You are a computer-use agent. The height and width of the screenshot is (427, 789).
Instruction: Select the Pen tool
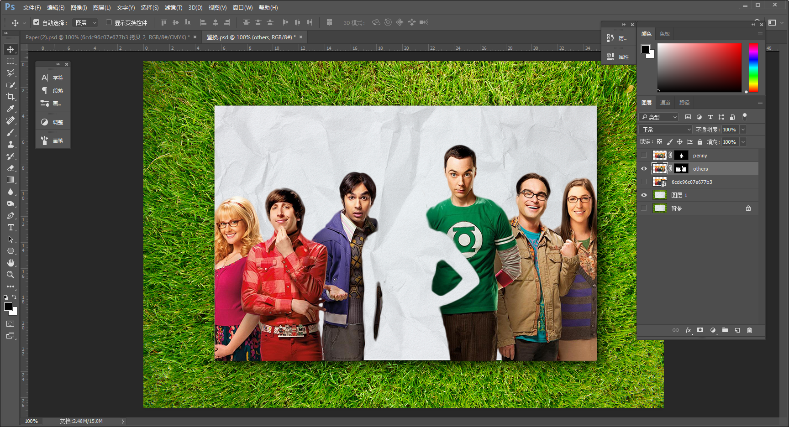[x=11, y=215]
